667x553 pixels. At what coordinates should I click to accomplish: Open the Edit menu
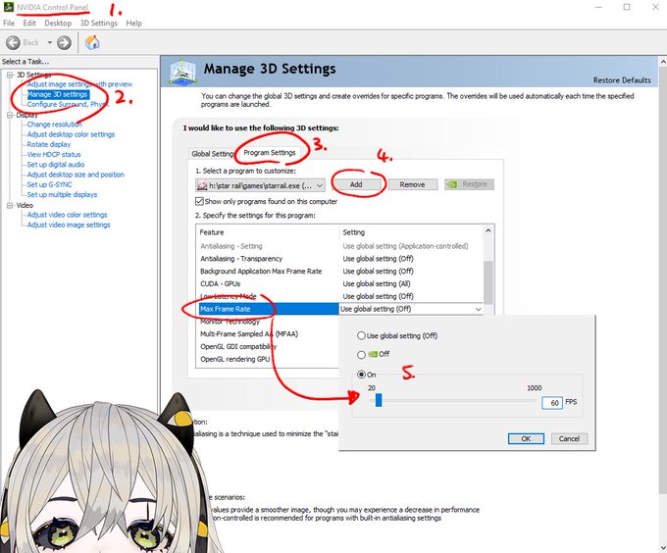[x=29, y=23]
